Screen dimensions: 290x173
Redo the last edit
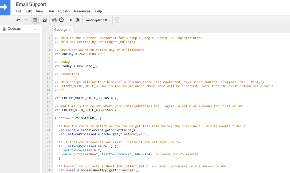pos(26,20)
